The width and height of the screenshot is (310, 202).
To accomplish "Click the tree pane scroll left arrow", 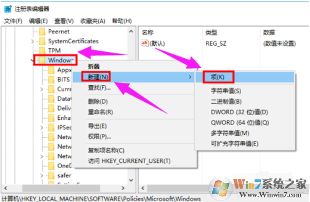I will click(6, 188).
